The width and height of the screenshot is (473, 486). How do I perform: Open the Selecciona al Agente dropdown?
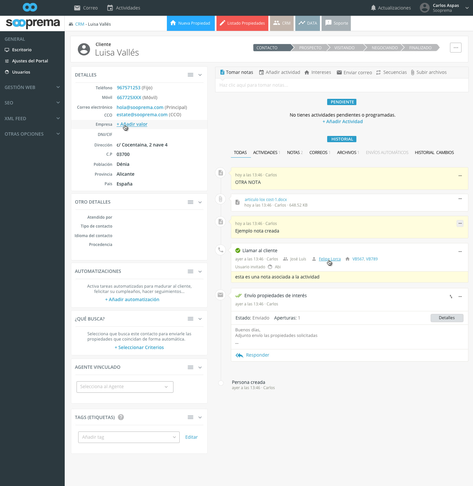click(124, 387)
